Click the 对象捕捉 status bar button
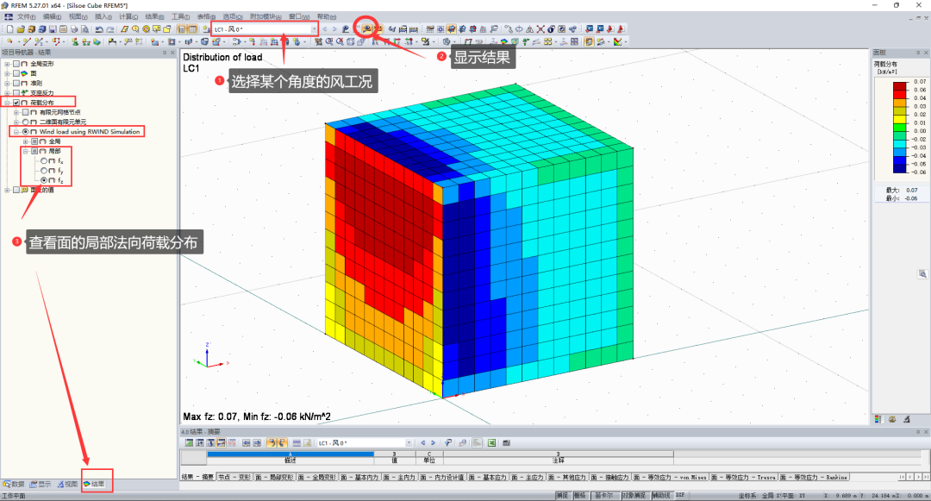931x501 pixels. point(634,495)
